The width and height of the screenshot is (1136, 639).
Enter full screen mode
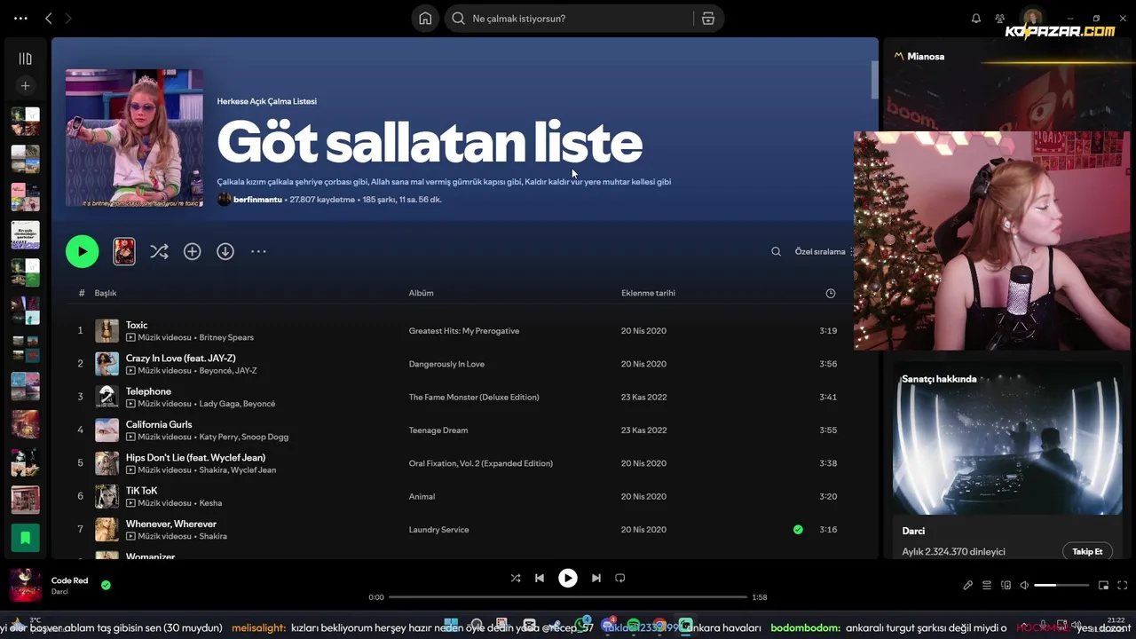(1123, 586)
